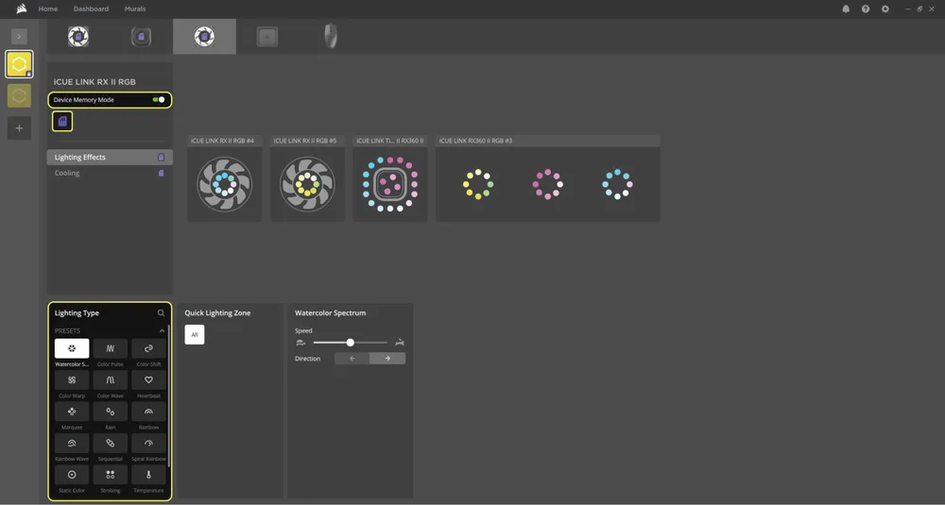Adjust the Speed slider handle

click(351, 343)
